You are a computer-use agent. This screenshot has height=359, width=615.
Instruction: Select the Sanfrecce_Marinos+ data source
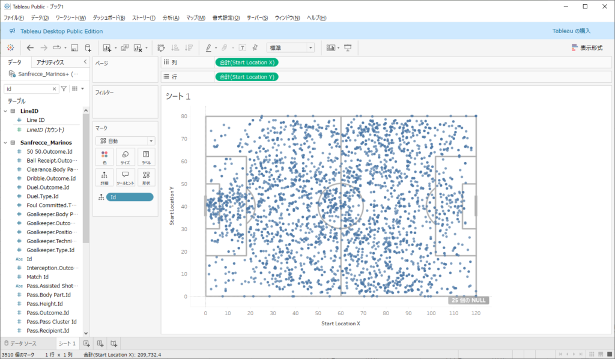43,74
